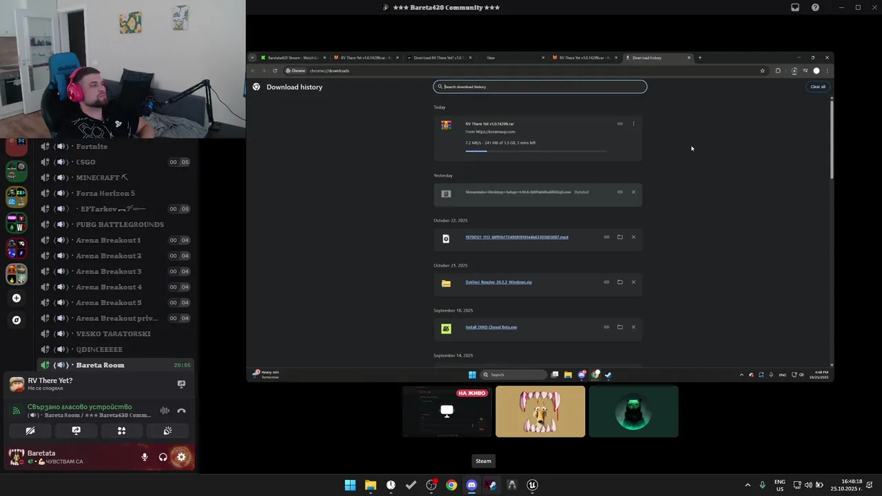Screen dimensions: 882x496
Task: Open activities button in voice panel
Action: point(121,431)
